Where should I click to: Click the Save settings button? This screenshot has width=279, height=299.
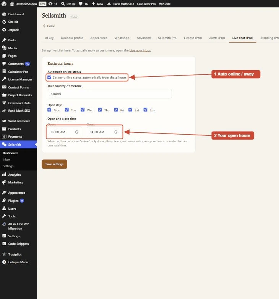click(x=54, y=164)
